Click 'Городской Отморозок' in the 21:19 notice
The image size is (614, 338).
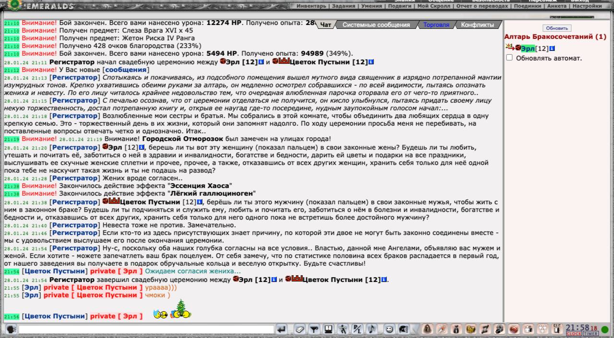coord(182,139)
